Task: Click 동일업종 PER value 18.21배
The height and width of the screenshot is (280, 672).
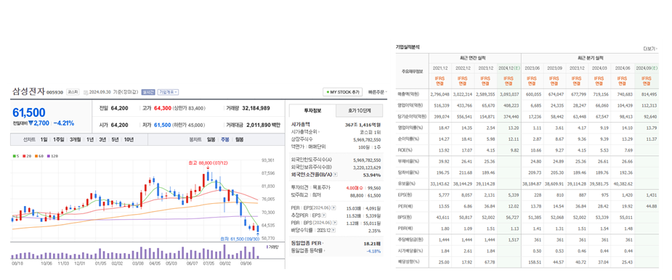Action: tap(373, 244)
